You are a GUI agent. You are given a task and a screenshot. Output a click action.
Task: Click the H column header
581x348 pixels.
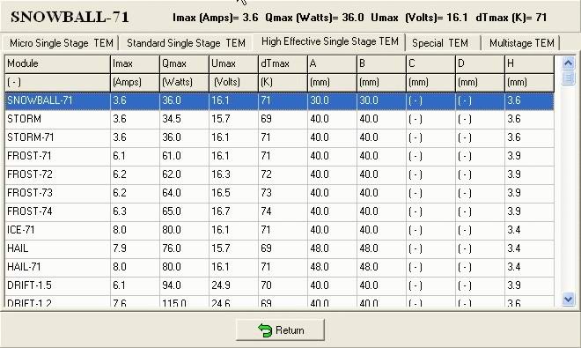529,63
